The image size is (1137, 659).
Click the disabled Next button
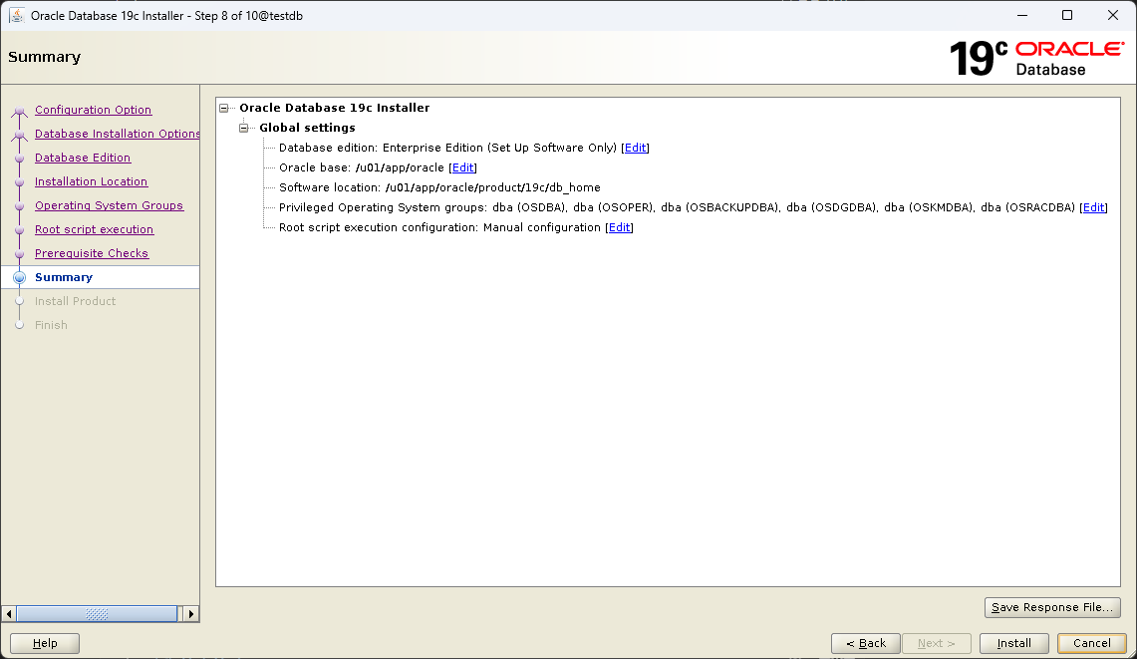point(936,643)
